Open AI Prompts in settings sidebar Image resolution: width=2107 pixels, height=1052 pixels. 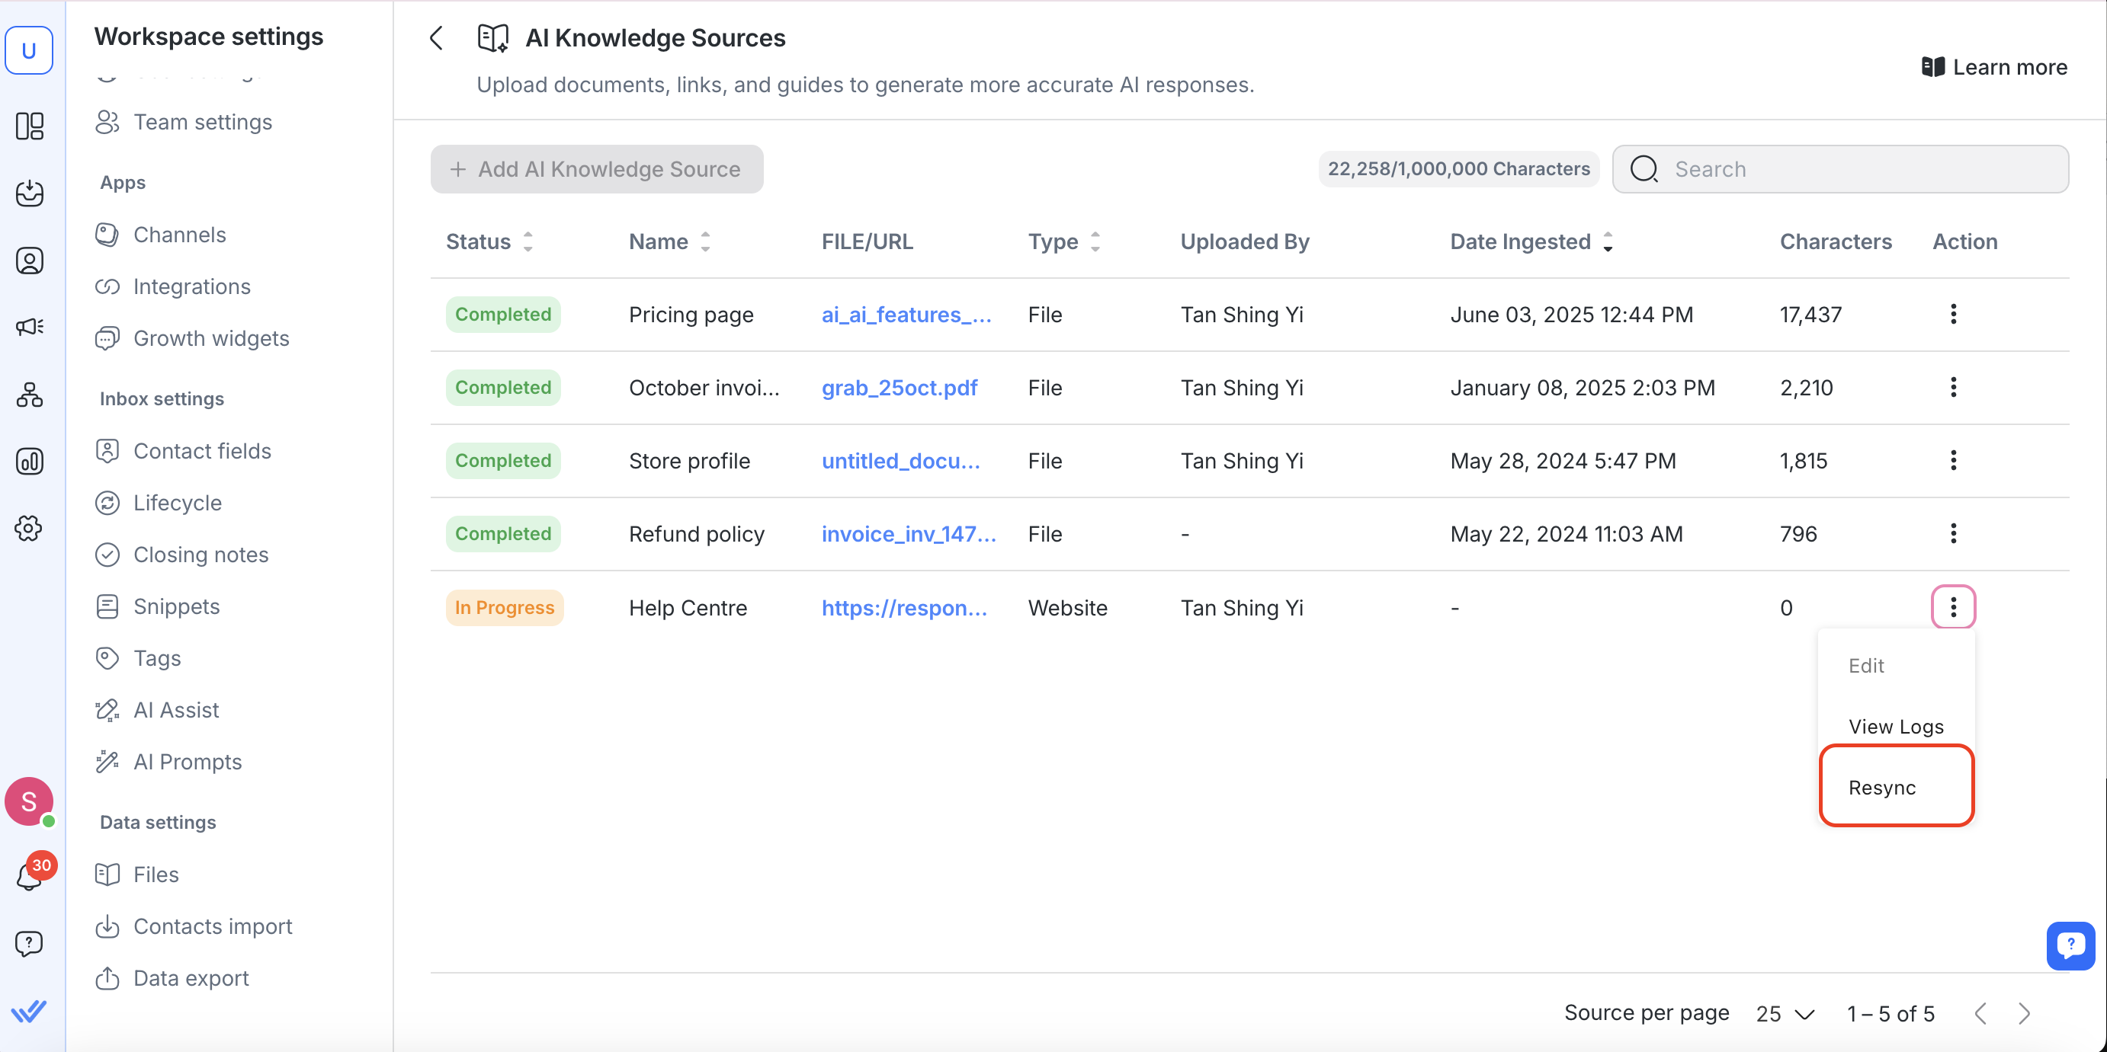[x=188, y=762]
